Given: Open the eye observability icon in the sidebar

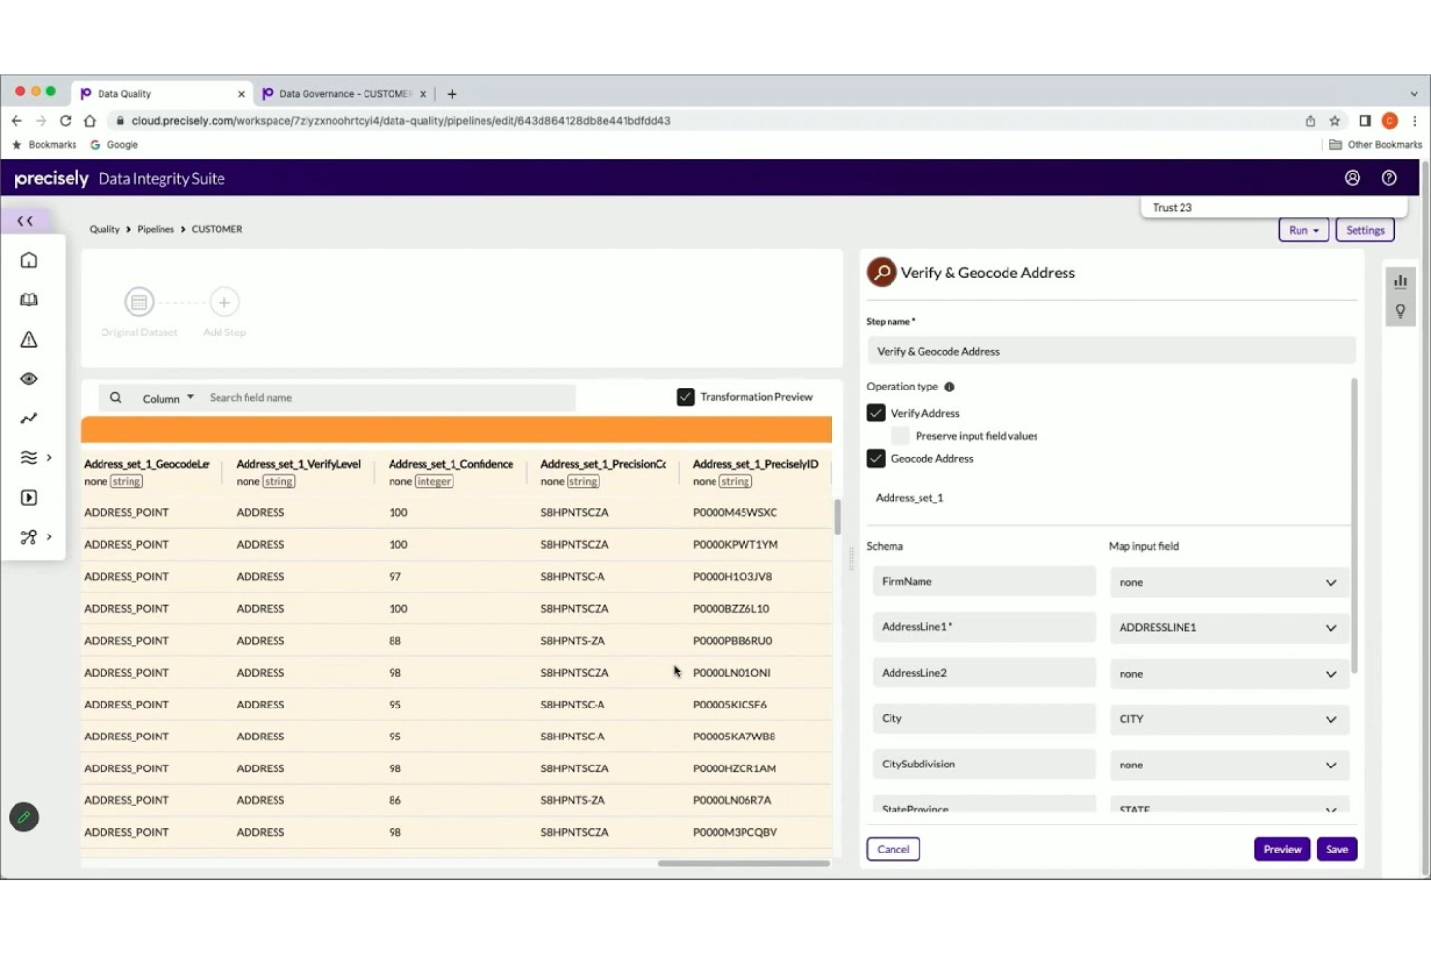Looking at the screenshot, I should [x=29, y=379].
